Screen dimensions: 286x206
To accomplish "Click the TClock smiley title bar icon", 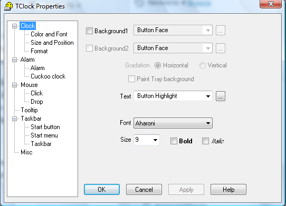I will tap(8, 6).
